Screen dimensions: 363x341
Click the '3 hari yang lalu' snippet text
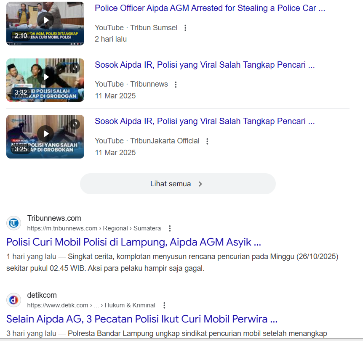pyautogui.click(x=31, y=333)
